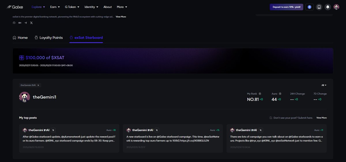Click View More for top posts
This screenshot has height=162, width=346.
(321, 118)
